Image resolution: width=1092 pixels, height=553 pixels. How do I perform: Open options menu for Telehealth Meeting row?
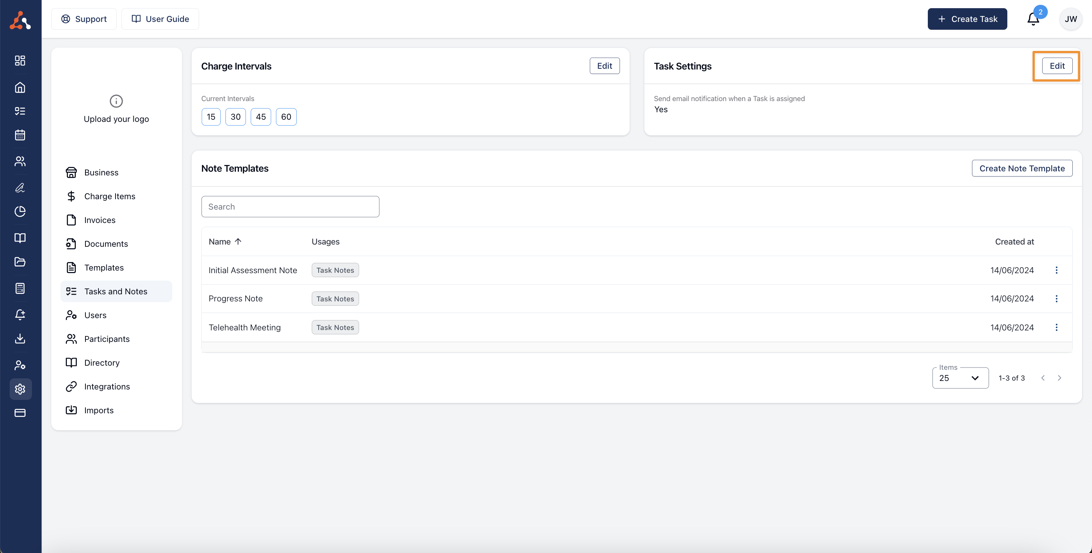click(x=1056, y=327)
